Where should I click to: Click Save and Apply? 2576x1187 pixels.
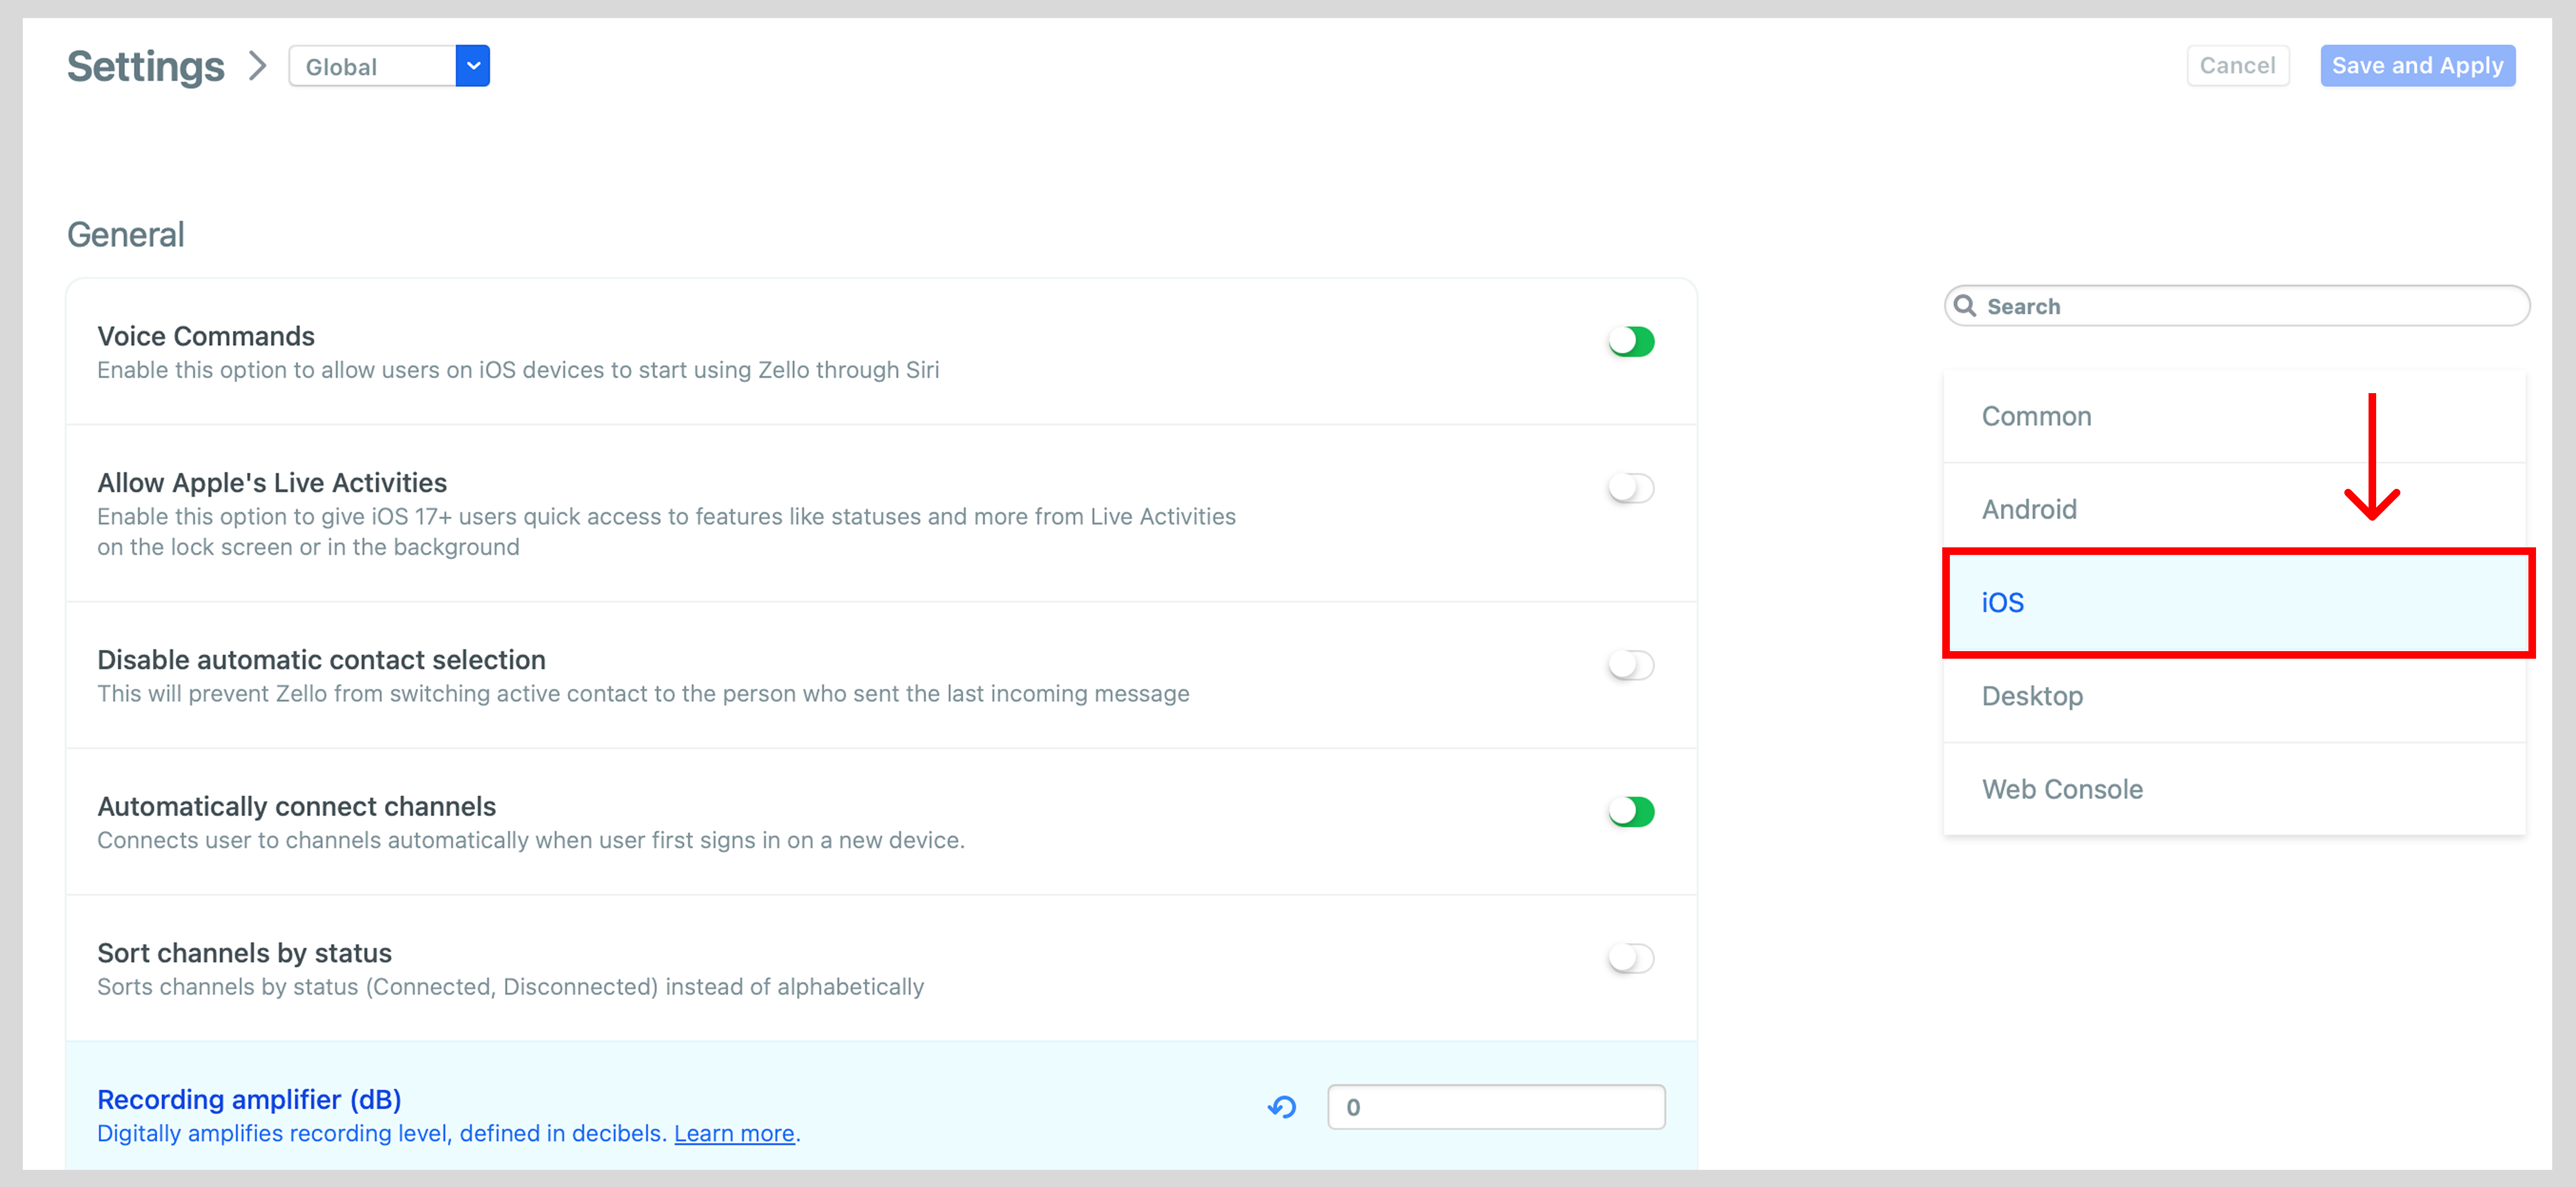[x=2417, y=66]
